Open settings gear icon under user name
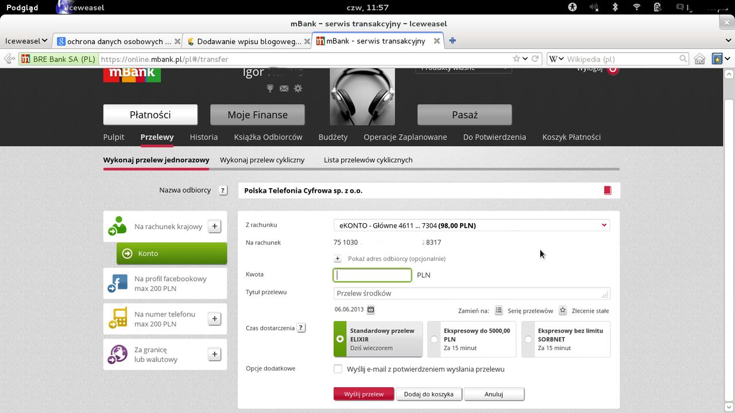The image size is (735, 413). tap(297, 88)
